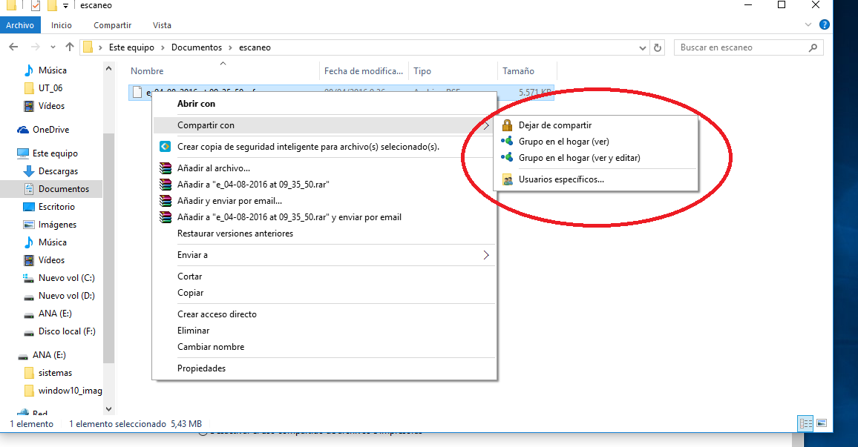Click the padlock icon for Dejar de compartir
Screen dimensions: 858x447
pos(507,125)
